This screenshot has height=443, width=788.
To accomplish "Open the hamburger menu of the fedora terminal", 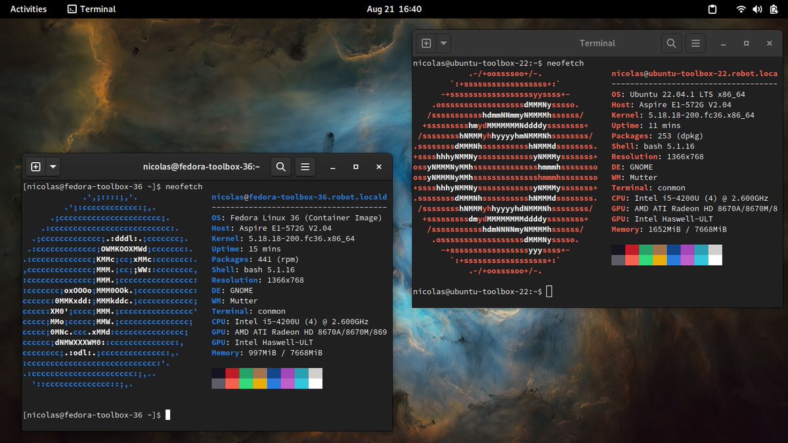I will coord(305,166).
